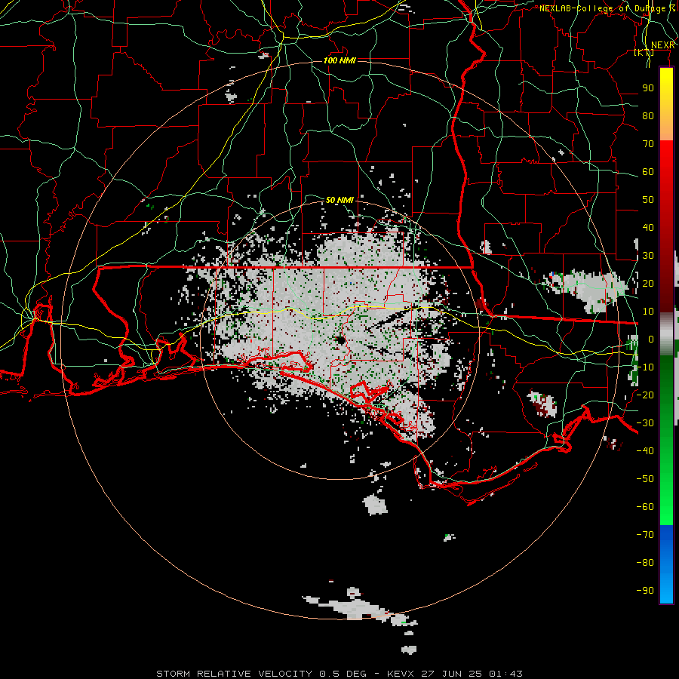679x679 pixels.
Task: Click the 80 value on velocity scale
Action: coord(648,116)
